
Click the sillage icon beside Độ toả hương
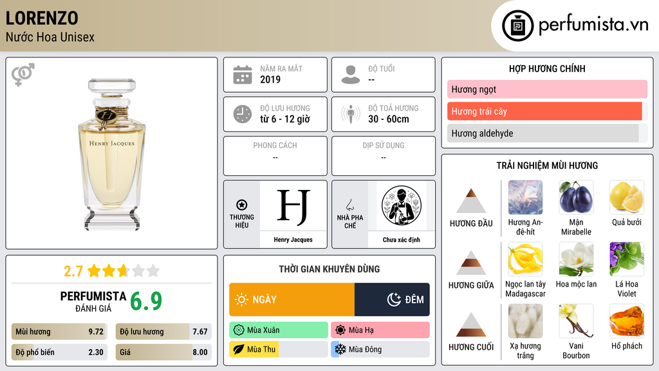[x=351, y=114]
